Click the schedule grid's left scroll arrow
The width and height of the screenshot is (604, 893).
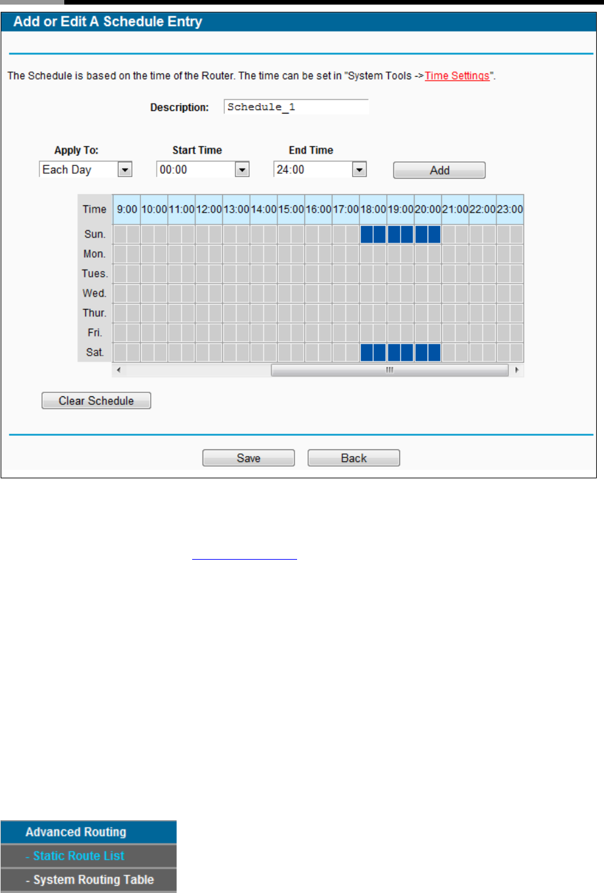tap(119, 370)
